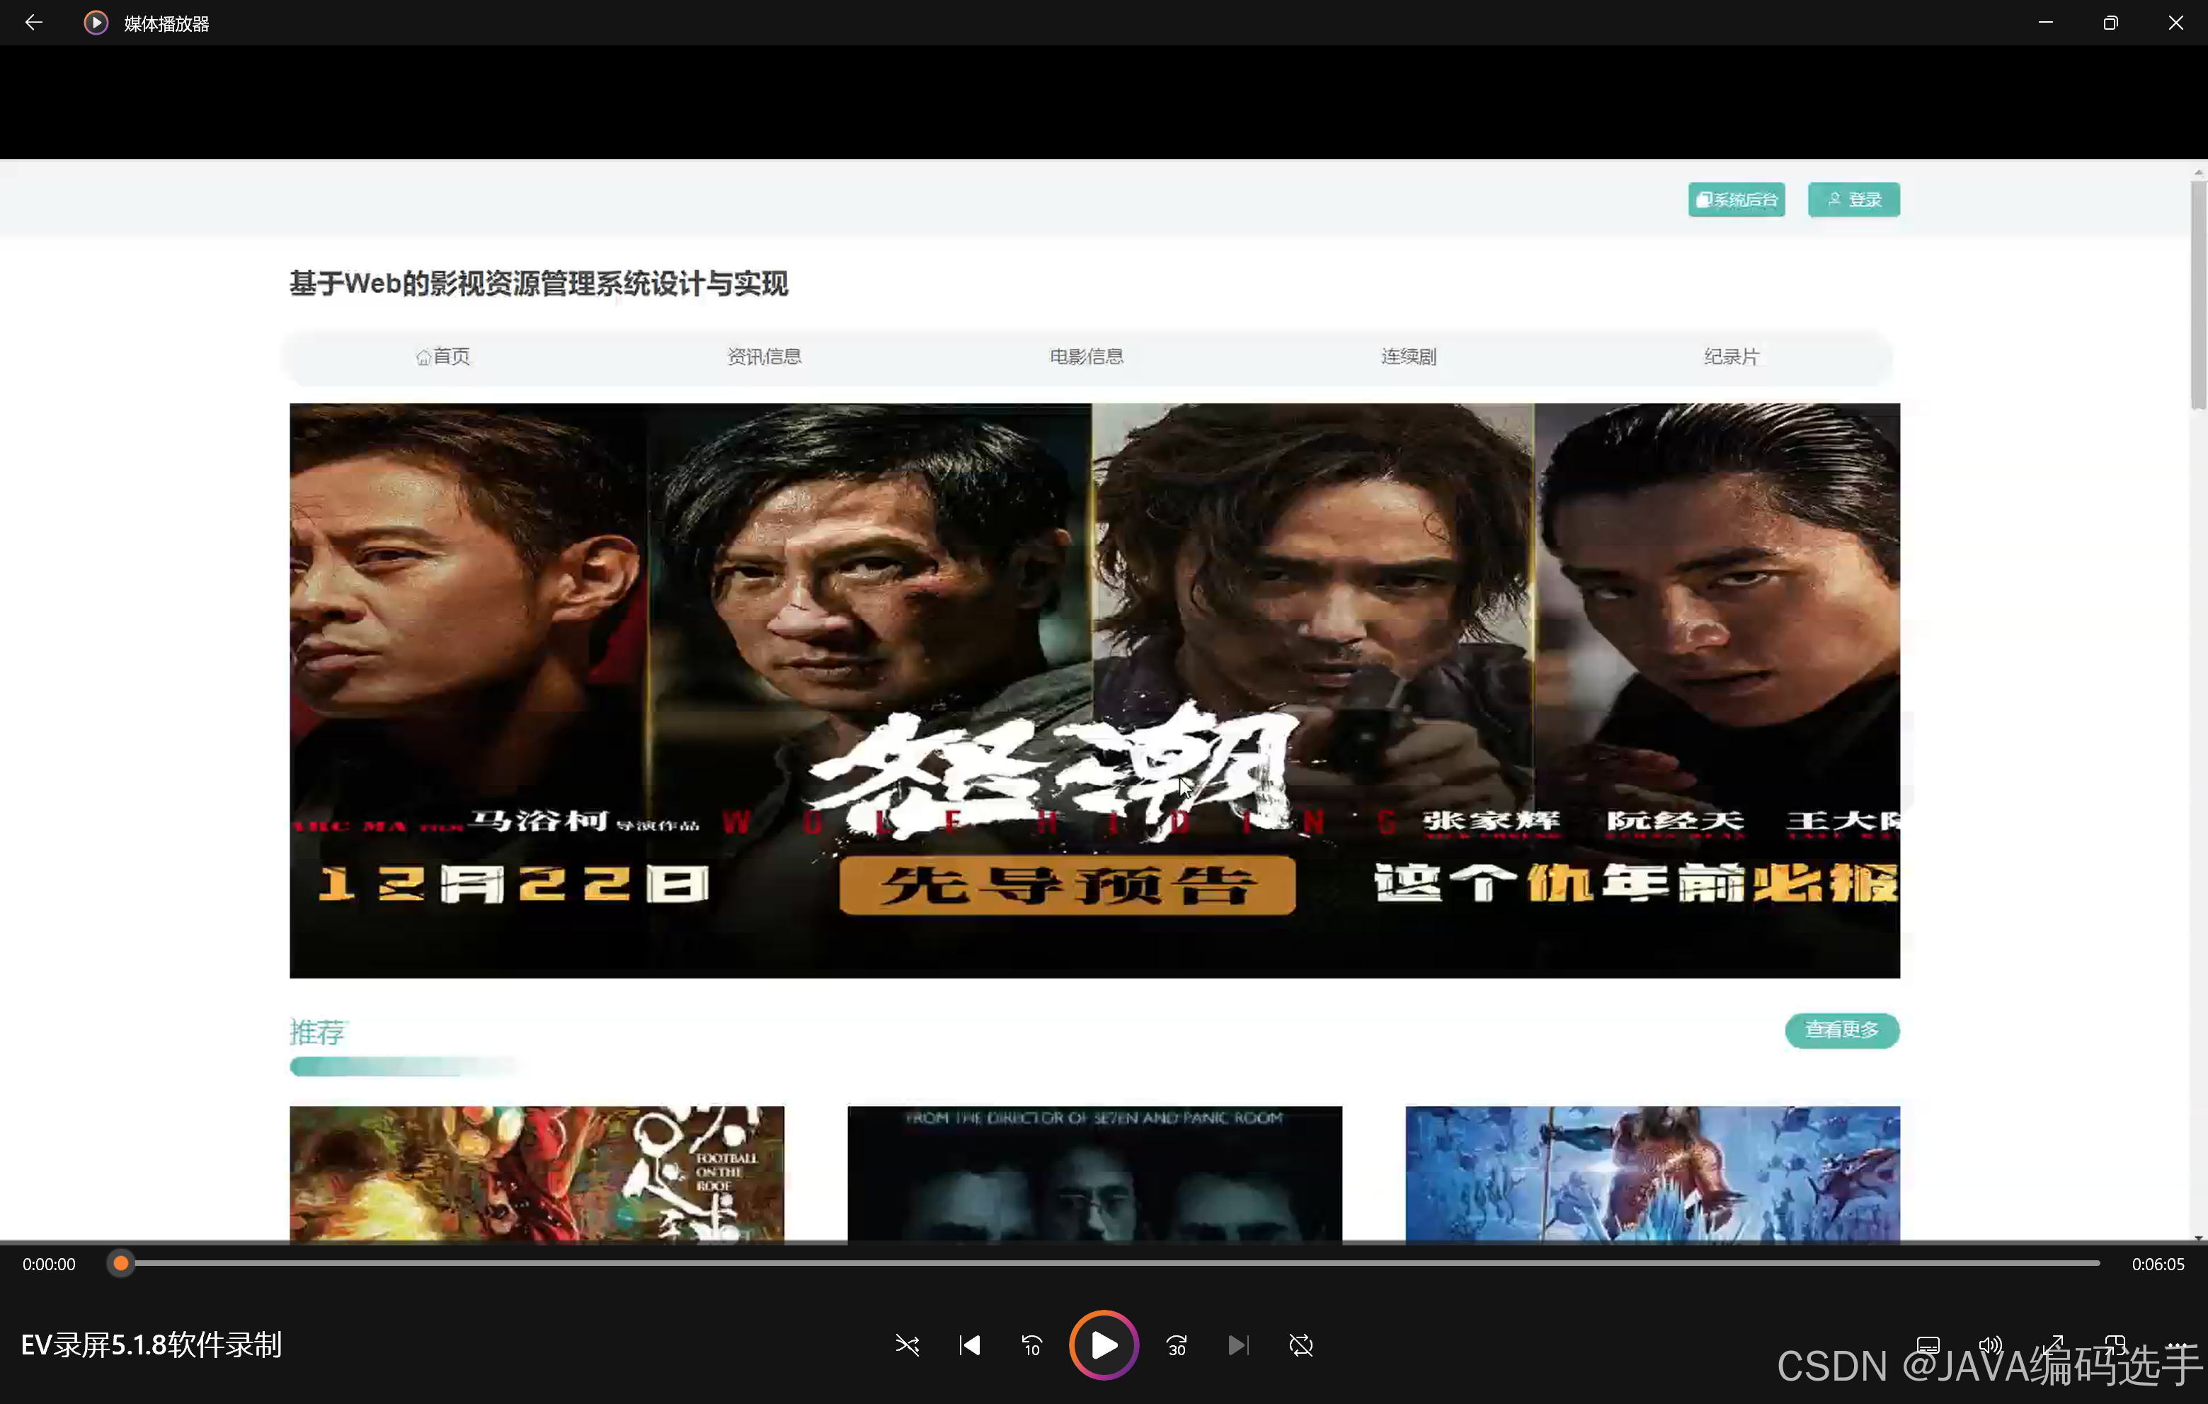Switch to the 电影信息 tab

click(1086, 357)
